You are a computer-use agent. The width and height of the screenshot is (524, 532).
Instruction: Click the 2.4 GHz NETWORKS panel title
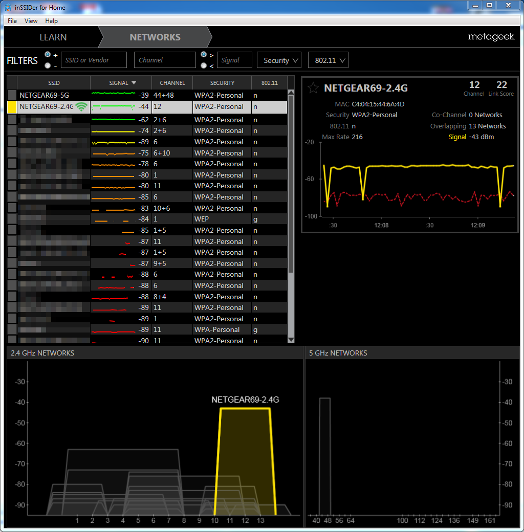[x=42, y=353]
